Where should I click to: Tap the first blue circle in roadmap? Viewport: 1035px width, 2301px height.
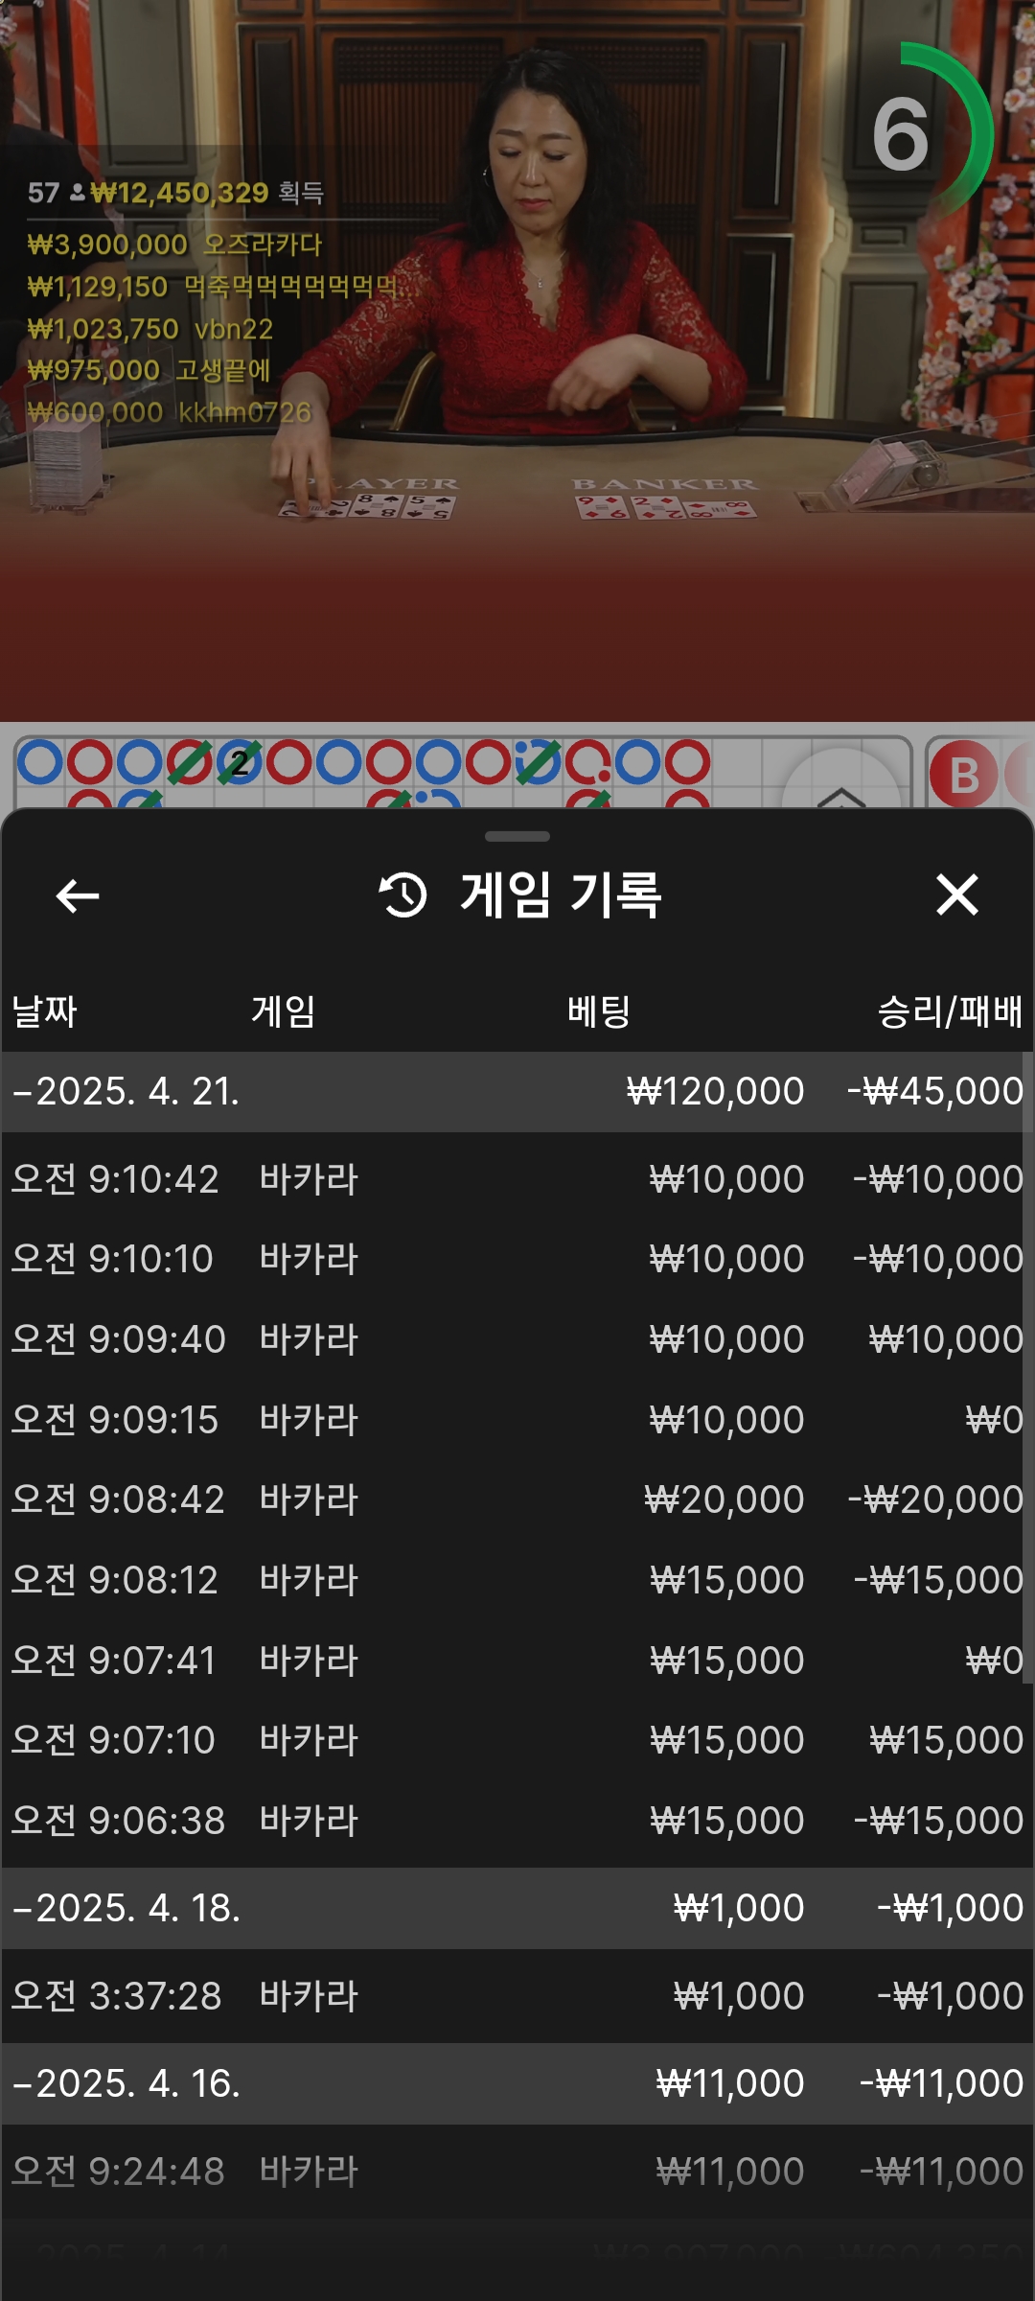(x=40, y=762)
